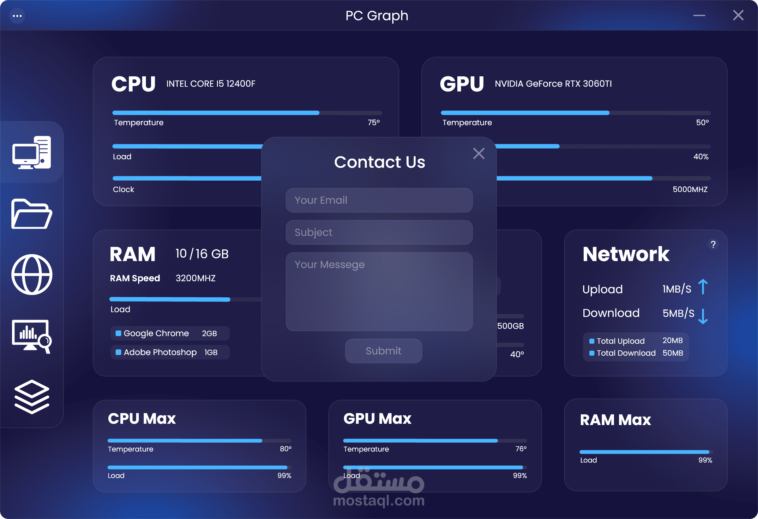Select the Adobe Photoshop 1GB entry
The width and height of the screenshot is (758, 519).
click(x=170, y=352)
